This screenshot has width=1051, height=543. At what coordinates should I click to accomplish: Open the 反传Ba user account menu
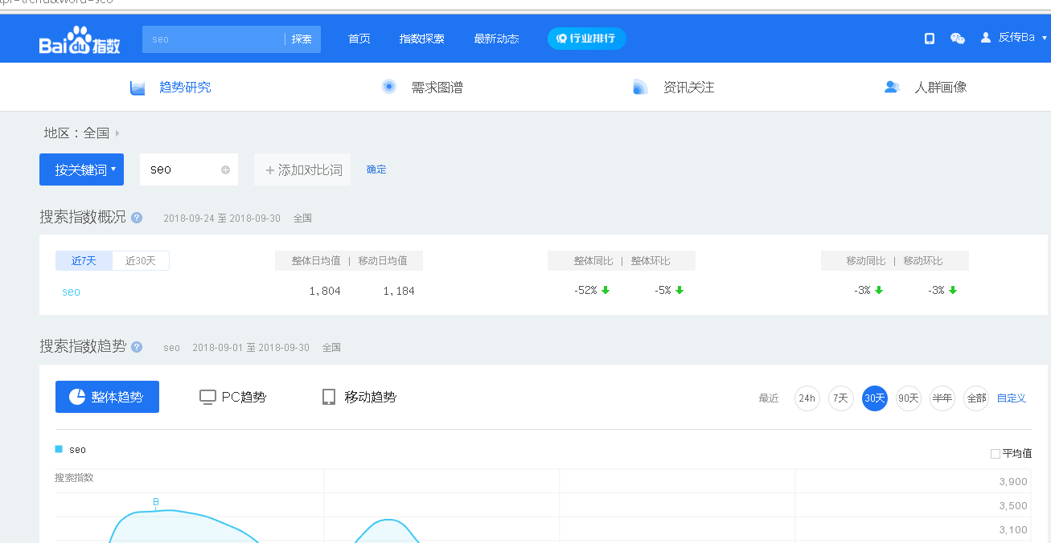pyautogui.click(x=1015, y=38)
